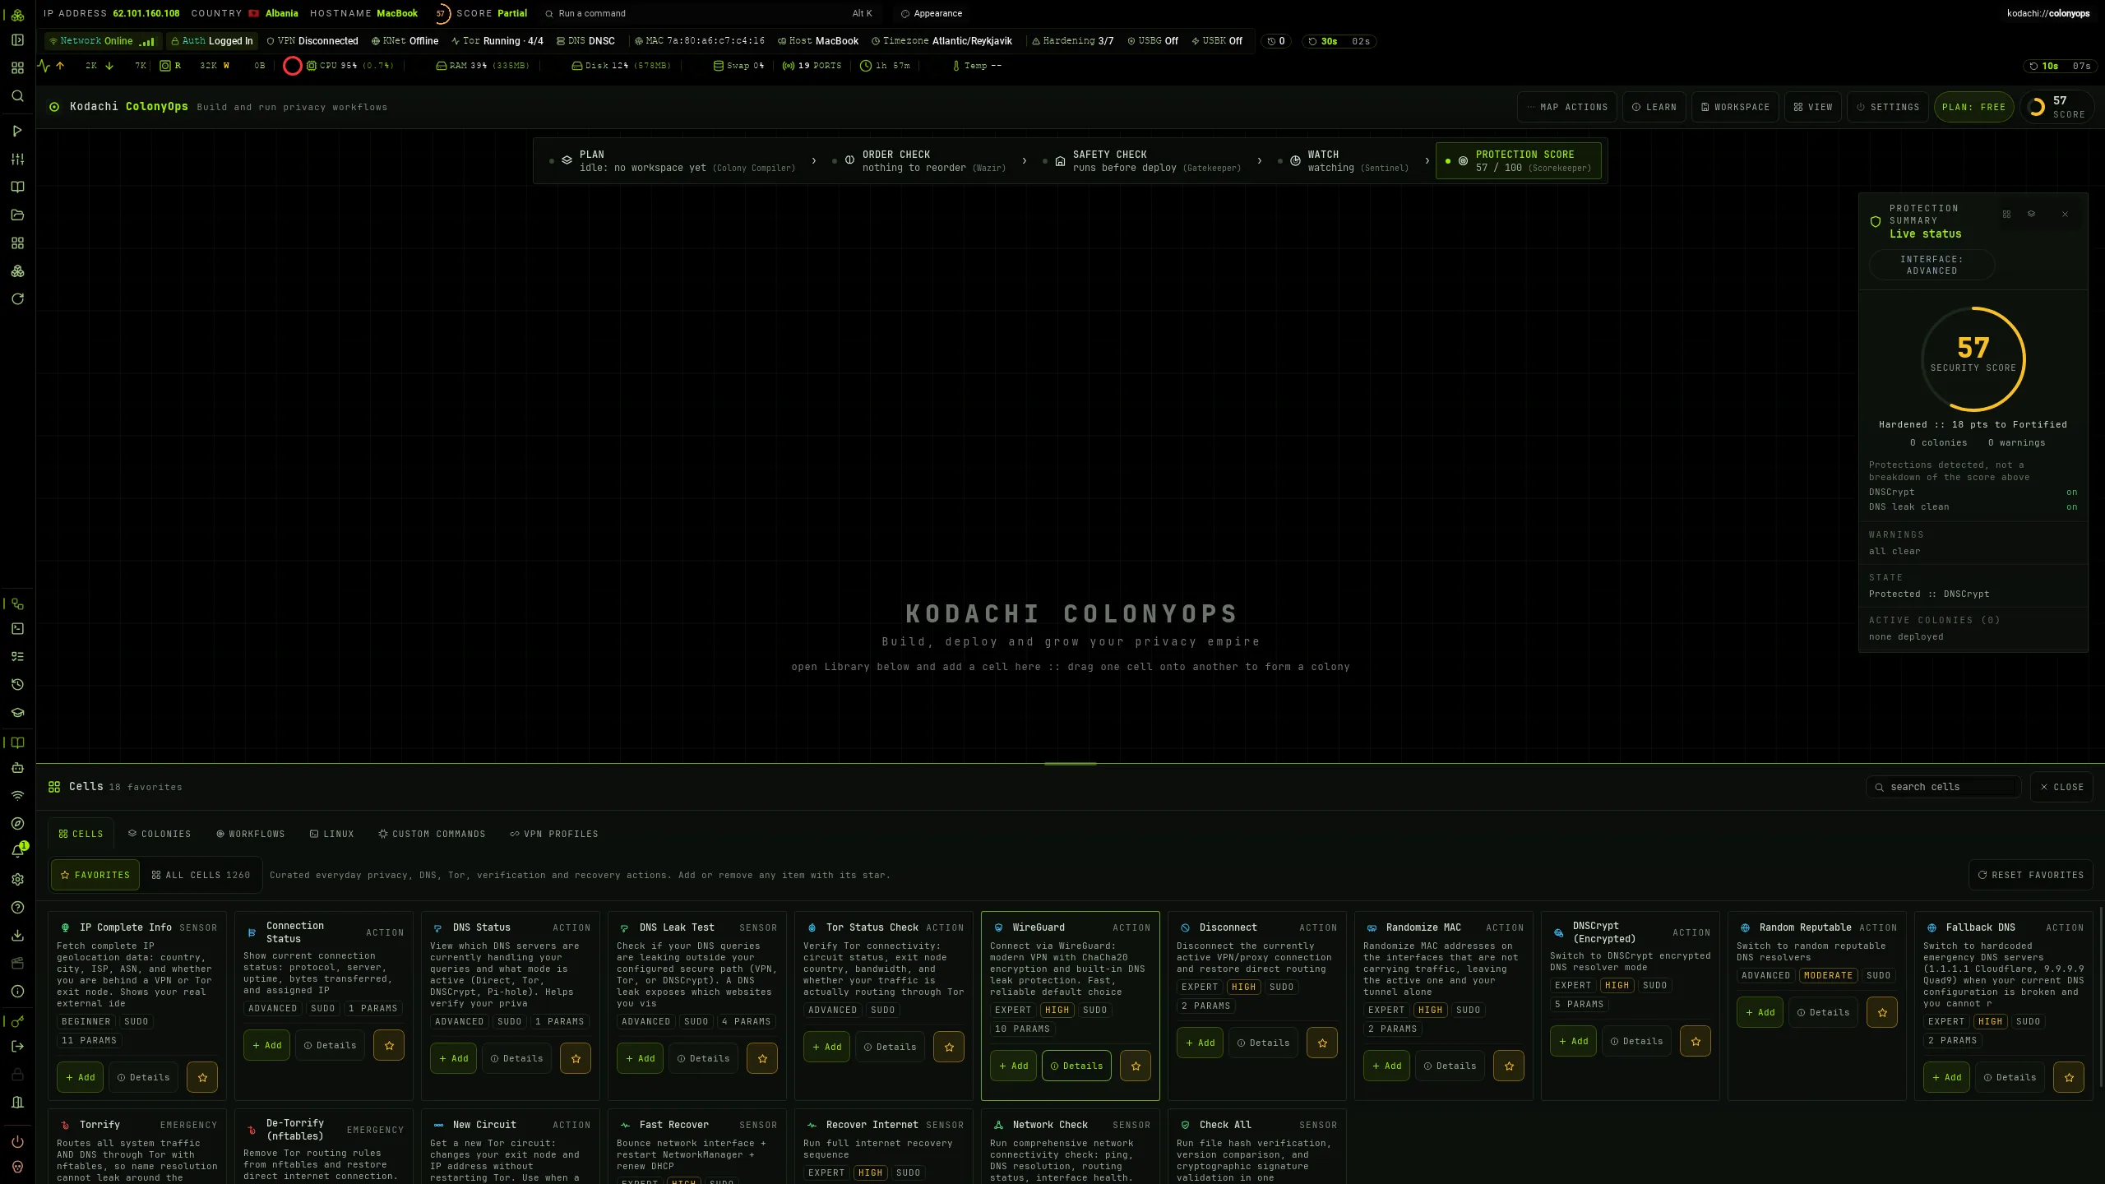Screen dimensions: 2105x1184
Task: Click the skull icon at sidebar bottom
Action: pyautogui.click(x=17, y=1167)
